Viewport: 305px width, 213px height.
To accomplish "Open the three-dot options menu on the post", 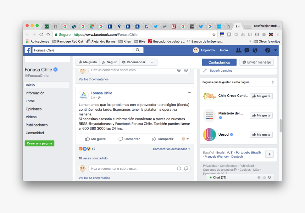I will coord(189,92).
